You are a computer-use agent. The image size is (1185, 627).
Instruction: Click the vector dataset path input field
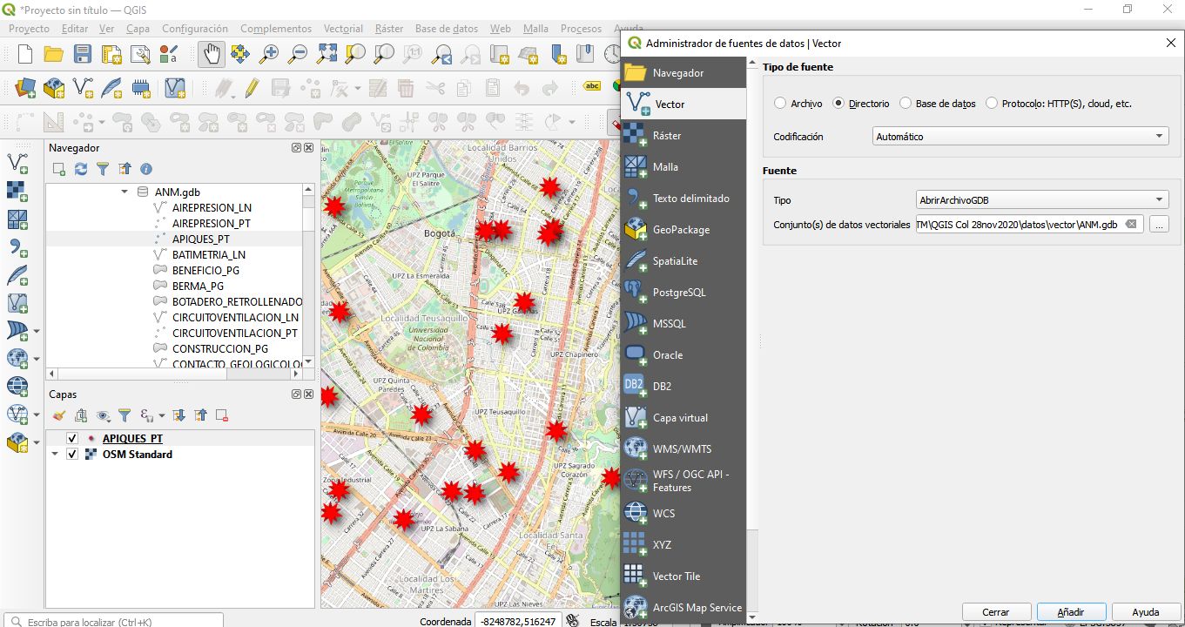pyautogui.click(x=1029, y=225)
